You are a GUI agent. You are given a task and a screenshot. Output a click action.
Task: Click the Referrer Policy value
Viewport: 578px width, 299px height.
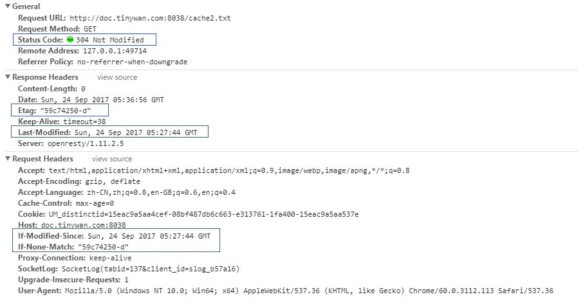(x=133, y=62)
